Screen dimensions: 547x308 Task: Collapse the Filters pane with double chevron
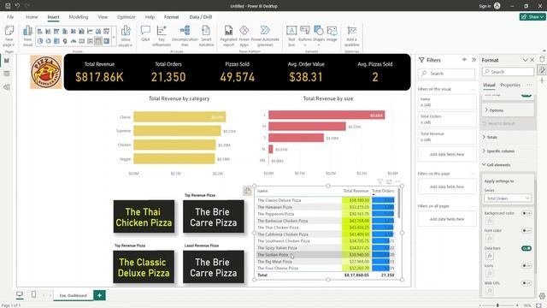tap(473, 60)
